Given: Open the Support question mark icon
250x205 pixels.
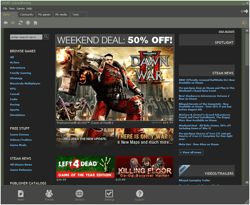Looking at the screenshot, I should (140, 195).
